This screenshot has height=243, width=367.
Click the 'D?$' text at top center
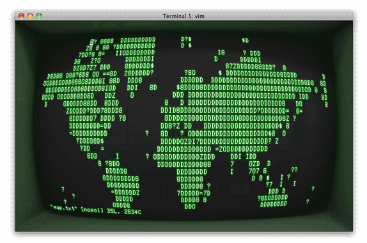(x=186, y=39)
